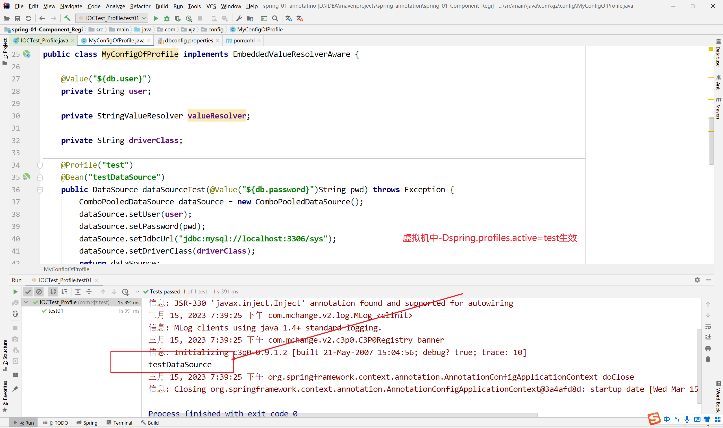Rerun the test in the Run panel
Screen dimensions: 723x428
15,291
